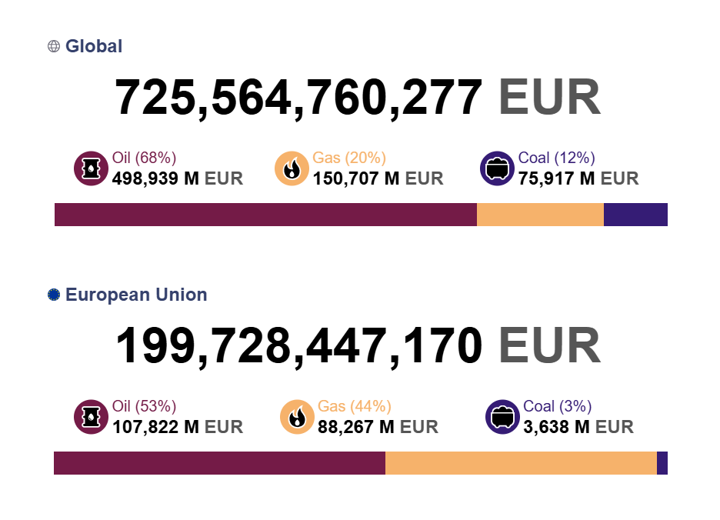Click the Global coal bar segment

coord(635,215)
